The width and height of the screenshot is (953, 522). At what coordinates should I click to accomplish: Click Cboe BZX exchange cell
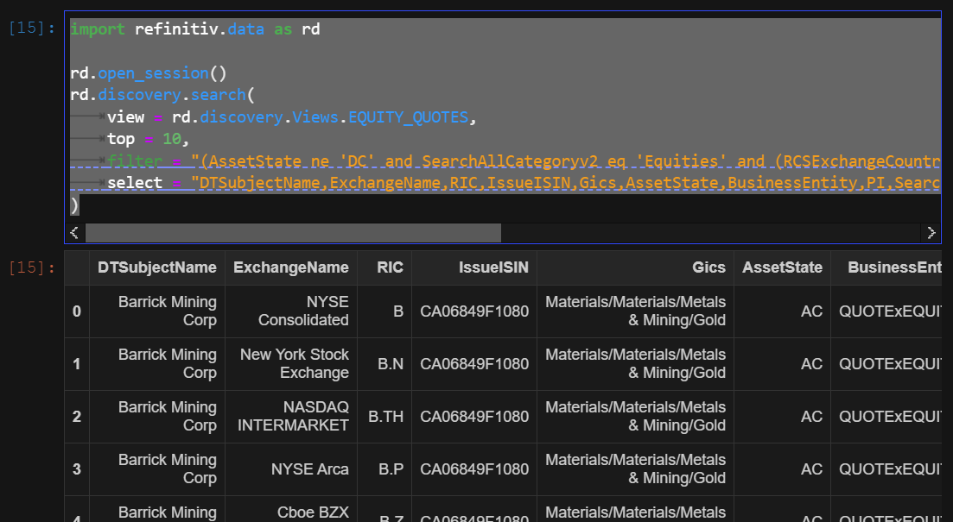point(291,509)
